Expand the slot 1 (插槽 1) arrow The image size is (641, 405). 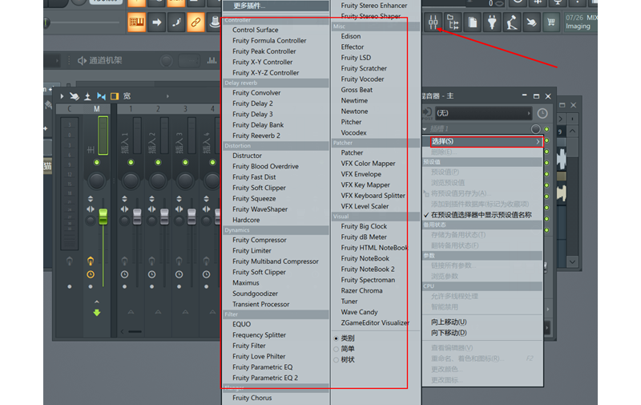tap(425, 129)
